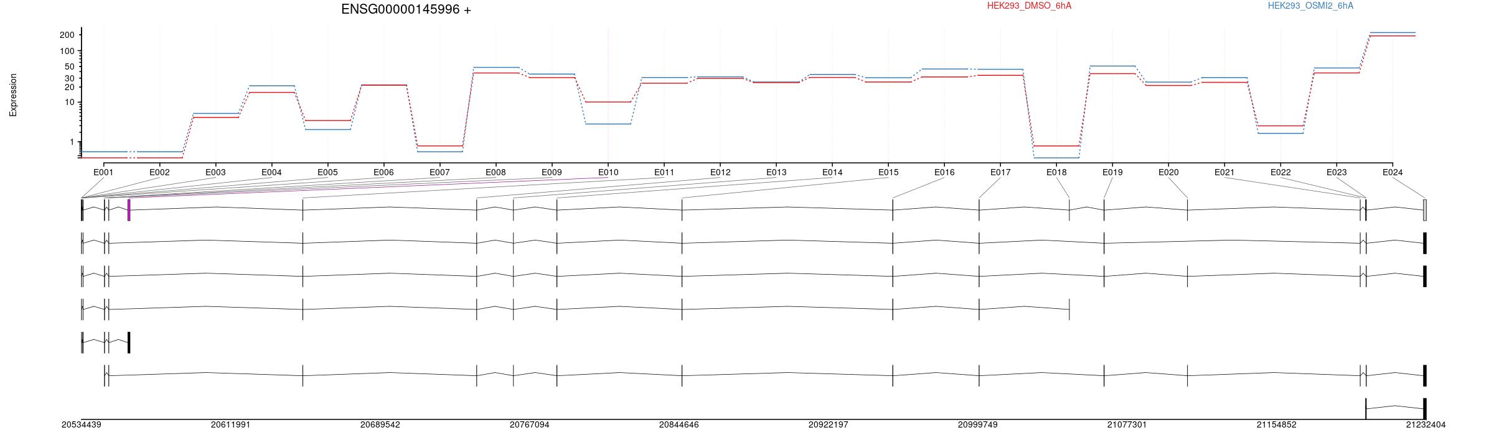Viewport: 1494px width, 435px height.
Task: Click blue E010 expression segment
Action: (x=608, y=124)
